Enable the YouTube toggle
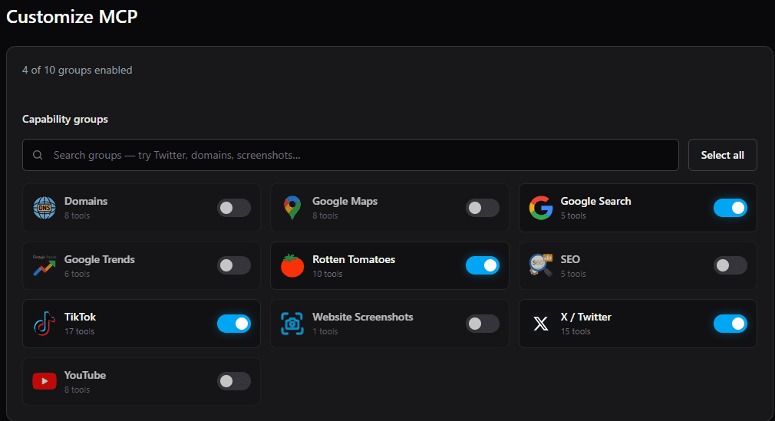 pyautogui.click(x=234, y=381)
